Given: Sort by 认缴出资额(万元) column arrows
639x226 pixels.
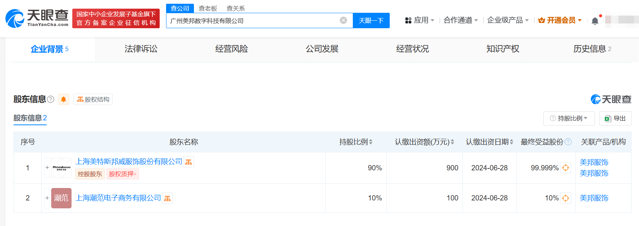Looking at the screenshot, I should (x=453, y=142).
